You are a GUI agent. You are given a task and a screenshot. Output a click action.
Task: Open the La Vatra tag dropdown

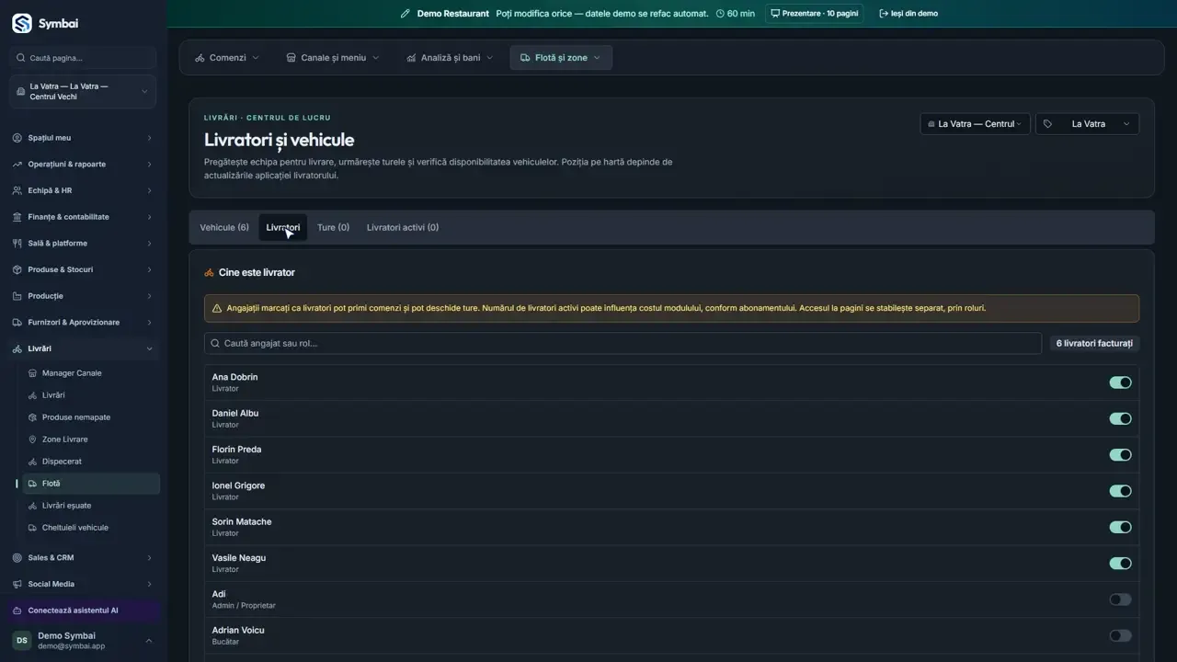(1087, 124)
